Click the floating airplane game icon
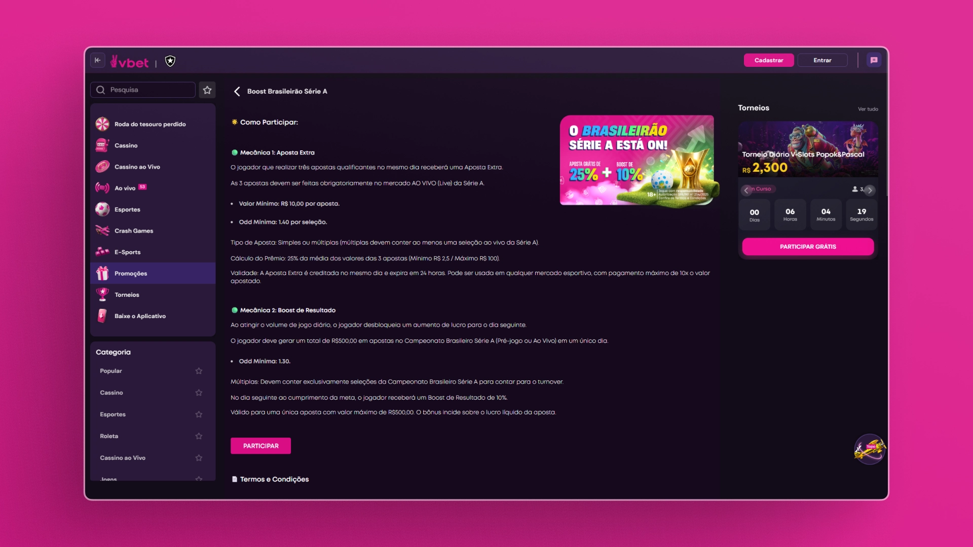Viewport: 973px width, 547px height. coord(870,449)
